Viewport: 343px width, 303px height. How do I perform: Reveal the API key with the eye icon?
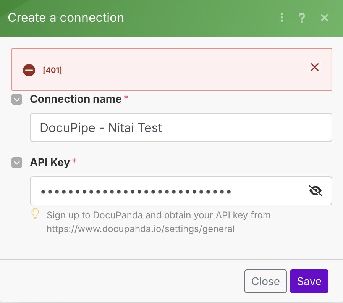tap(315, 191)
